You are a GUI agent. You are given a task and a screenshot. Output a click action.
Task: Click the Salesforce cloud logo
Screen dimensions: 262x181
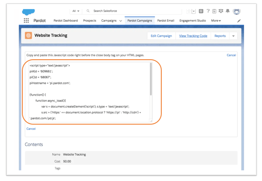tap(28, 12)
